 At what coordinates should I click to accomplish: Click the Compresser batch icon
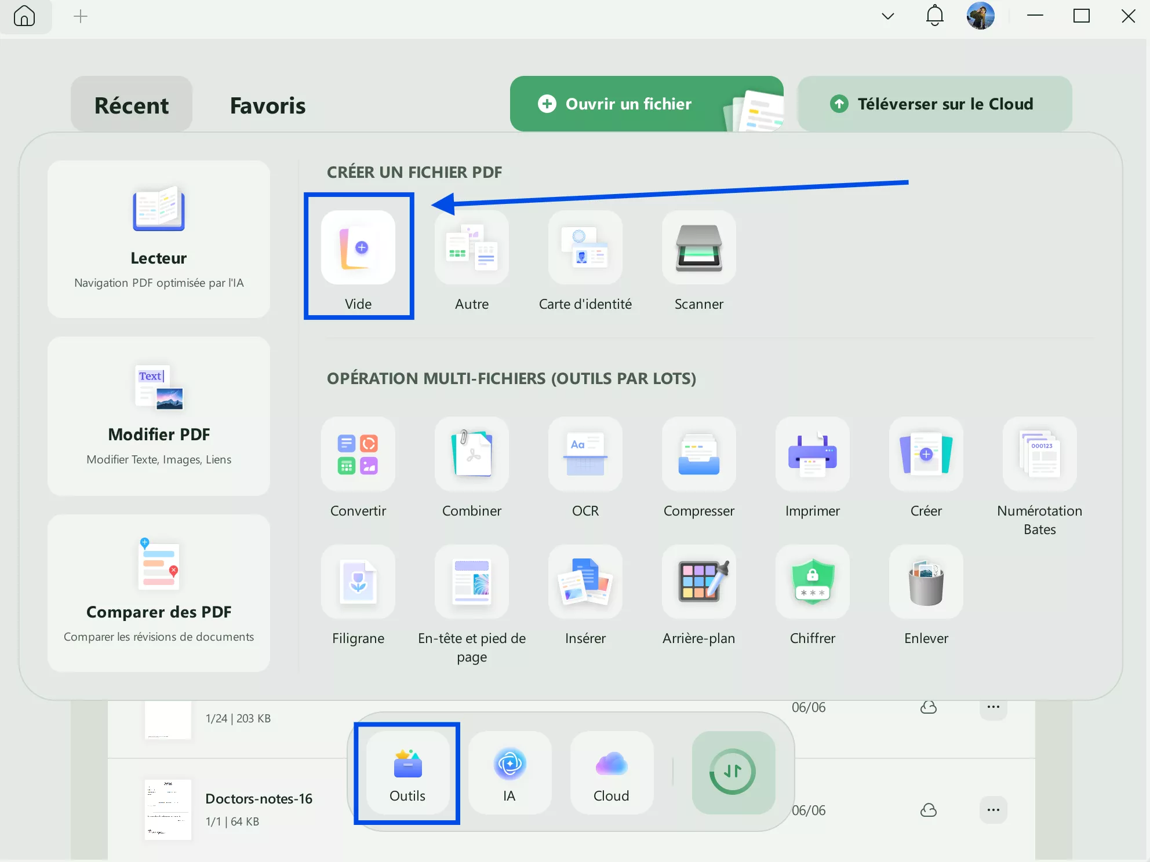coord(698,454)
